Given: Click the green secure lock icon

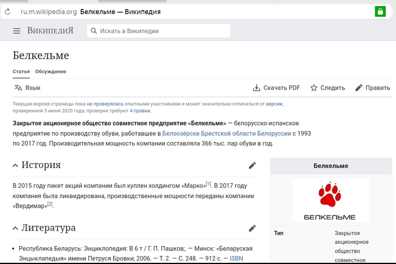Looking at the screenshot, I should tap(380, 12).
